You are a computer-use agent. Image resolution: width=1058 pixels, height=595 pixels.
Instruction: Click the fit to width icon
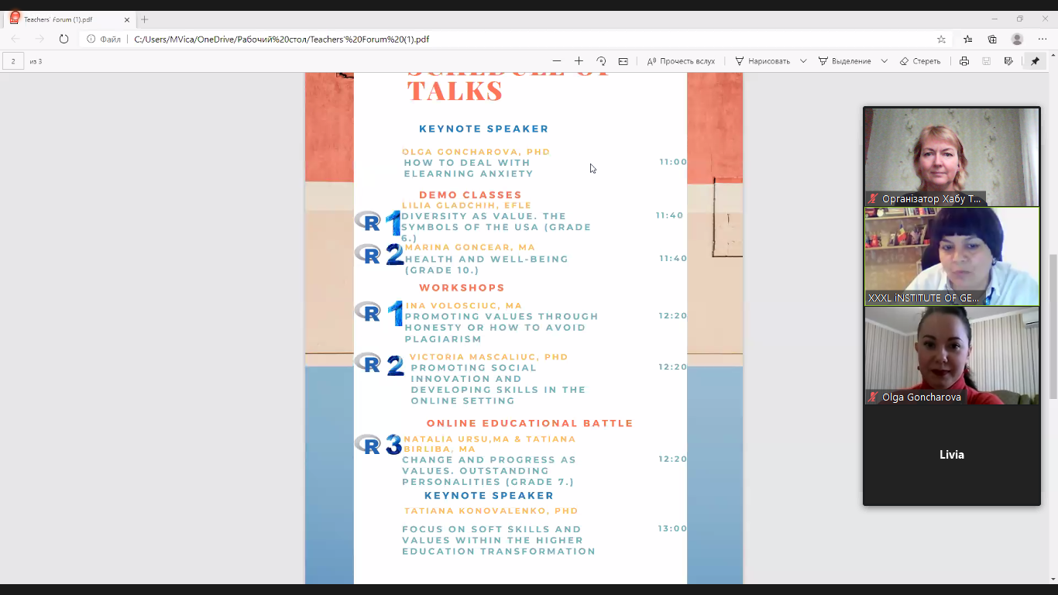623,61
